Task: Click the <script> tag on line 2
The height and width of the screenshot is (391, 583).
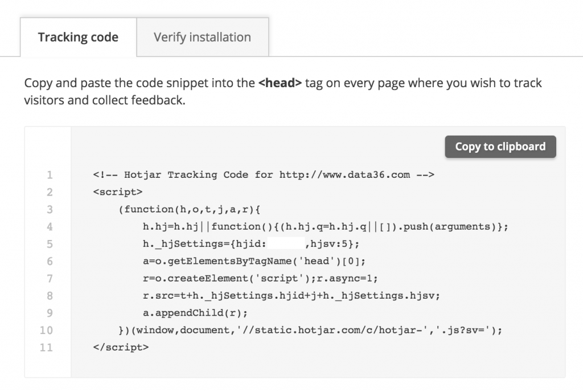Action: click(117, 192)
